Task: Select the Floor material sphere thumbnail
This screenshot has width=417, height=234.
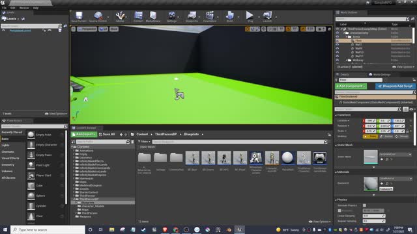Action: (371, 183)
